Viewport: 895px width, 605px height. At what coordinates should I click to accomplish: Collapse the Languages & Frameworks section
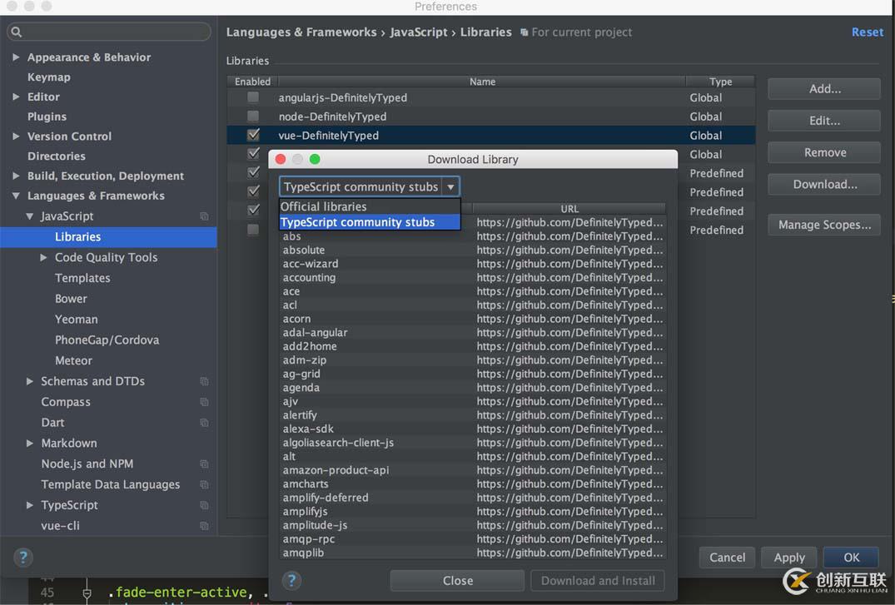(x=15, y=196)
